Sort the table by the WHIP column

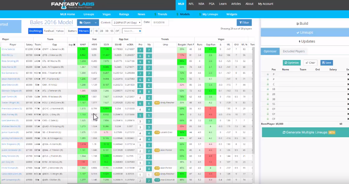click(83, 45)
